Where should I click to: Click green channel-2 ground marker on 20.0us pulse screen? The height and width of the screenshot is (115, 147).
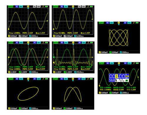pos(54,57)
